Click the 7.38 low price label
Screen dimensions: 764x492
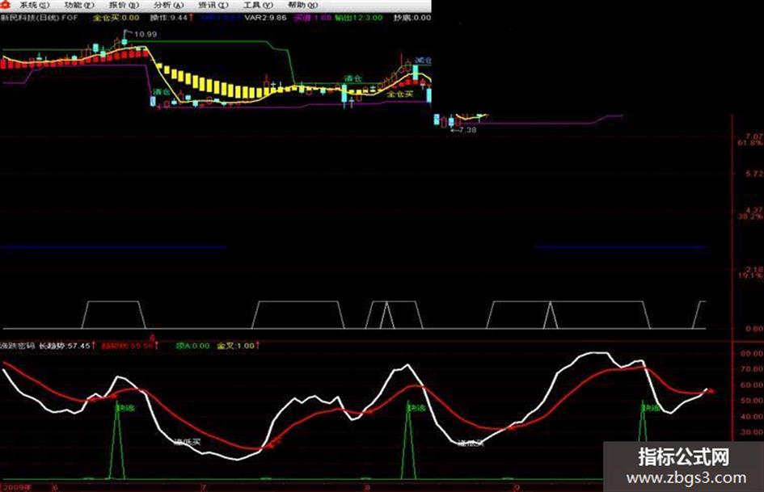tap(467, 130)
